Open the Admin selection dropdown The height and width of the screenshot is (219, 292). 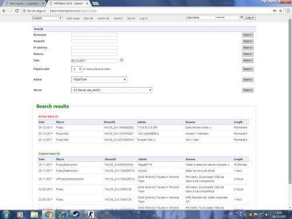point(99,79)
